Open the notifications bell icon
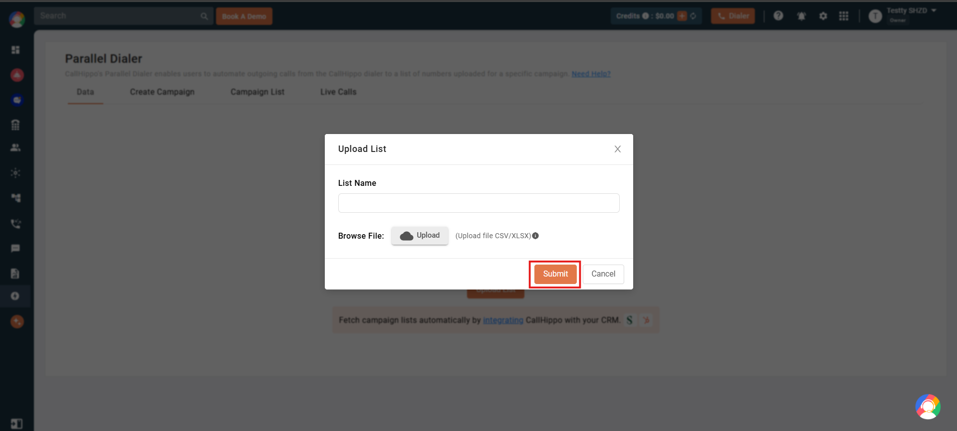This screenshot has width=957, height=431. pyautogui.click(x=801, y=16)
